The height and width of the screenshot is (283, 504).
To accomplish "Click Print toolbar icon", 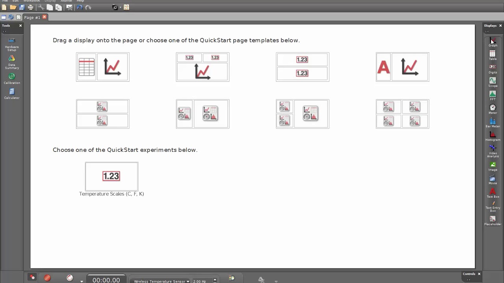I will [x=30, y=7].
